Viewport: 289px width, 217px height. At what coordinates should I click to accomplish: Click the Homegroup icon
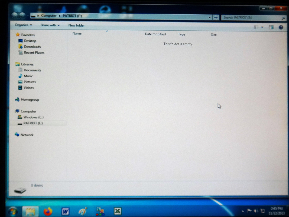click(17, 100)
